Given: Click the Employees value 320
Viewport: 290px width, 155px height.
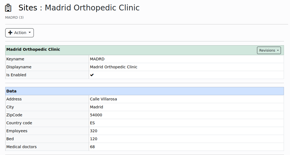Looking at the screenshot, I should (x=93, y=131).
